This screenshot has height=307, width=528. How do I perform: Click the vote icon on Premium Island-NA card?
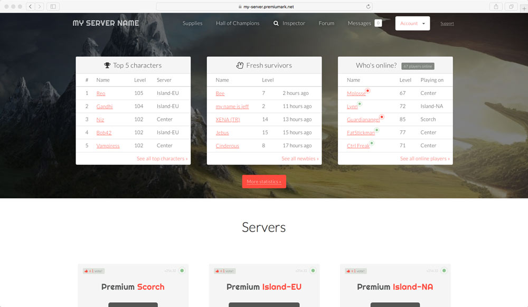click(x=348, y=270)
